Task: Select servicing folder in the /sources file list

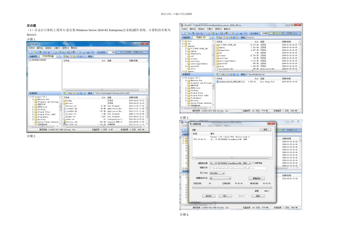Action: point(222,58)
